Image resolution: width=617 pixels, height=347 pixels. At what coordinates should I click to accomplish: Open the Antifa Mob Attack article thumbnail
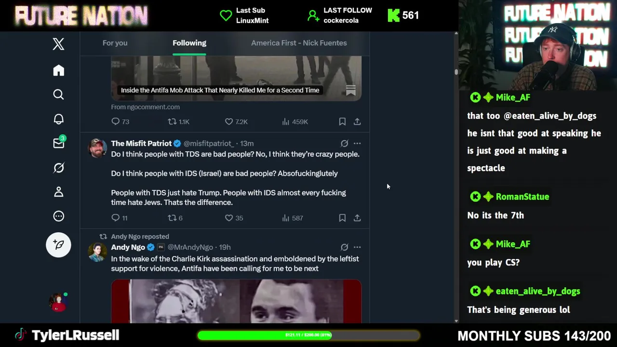(x=236, y=77)
